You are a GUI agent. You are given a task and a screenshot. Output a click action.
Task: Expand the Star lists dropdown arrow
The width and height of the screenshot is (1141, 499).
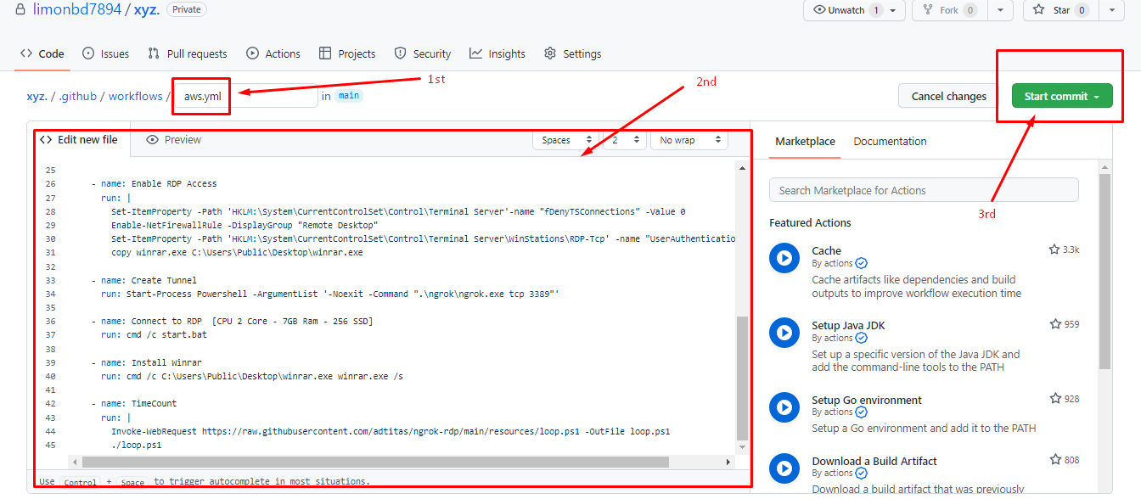click(x=1112, y=10)
